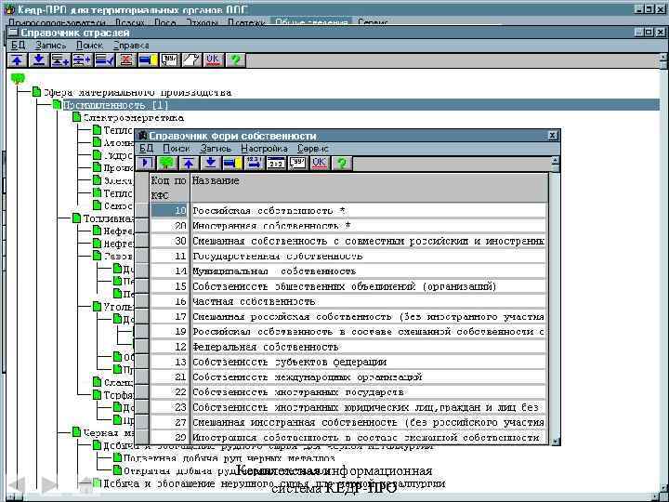669x502 pixels.
Task: Open Поиск menu in ownership forms window
Action: (177, 149)
